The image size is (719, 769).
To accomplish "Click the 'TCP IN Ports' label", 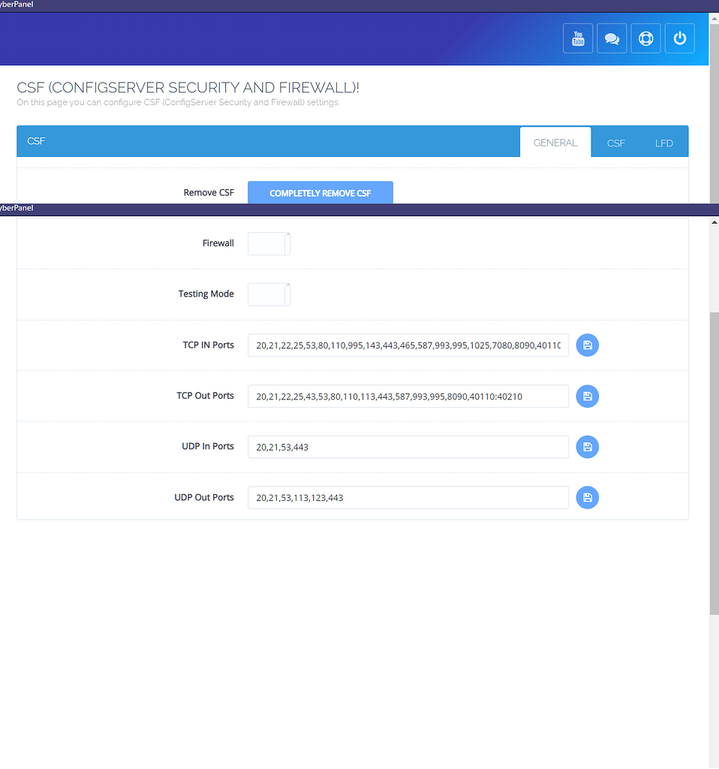I will pyautogui.click(x=209, y=345).
